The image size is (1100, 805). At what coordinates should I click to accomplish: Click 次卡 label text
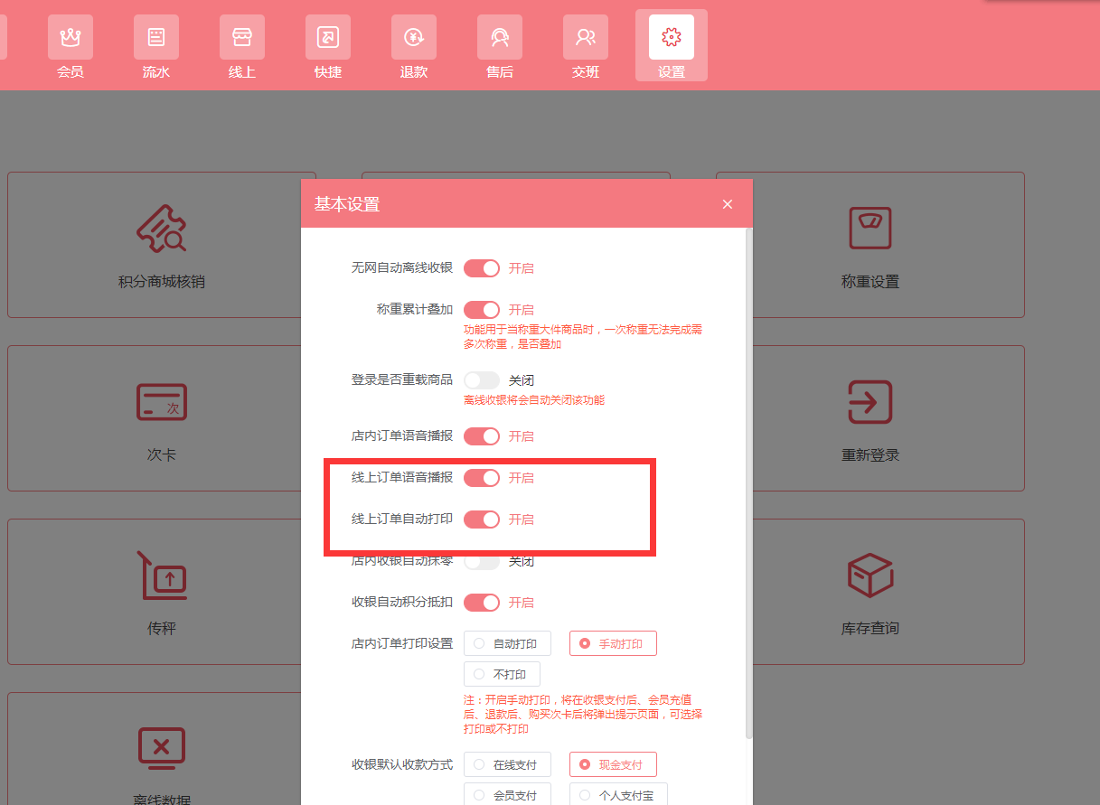[x=162, y=455]
